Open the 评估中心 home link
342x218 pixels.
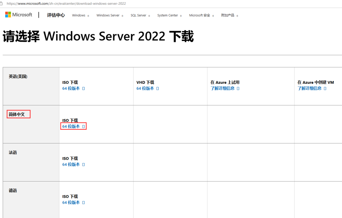(x=56, y=15)
